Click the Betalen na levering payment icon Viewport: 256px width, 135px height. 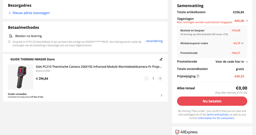point(11,36)
